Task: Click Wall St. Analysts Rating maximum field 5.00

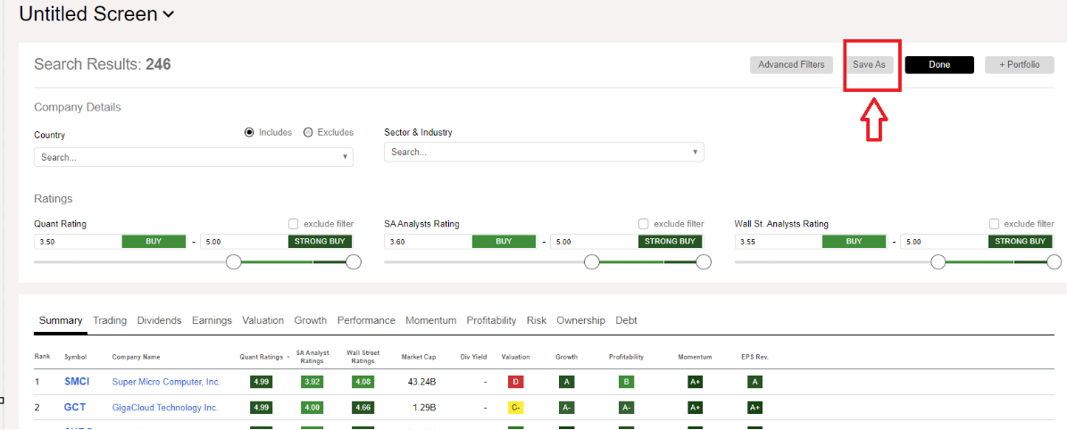Action: [944, 242]
